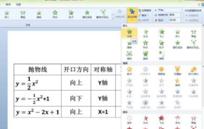Pick red 淡出 exit effect
The image size is (204, 129).
coord(146,120)
